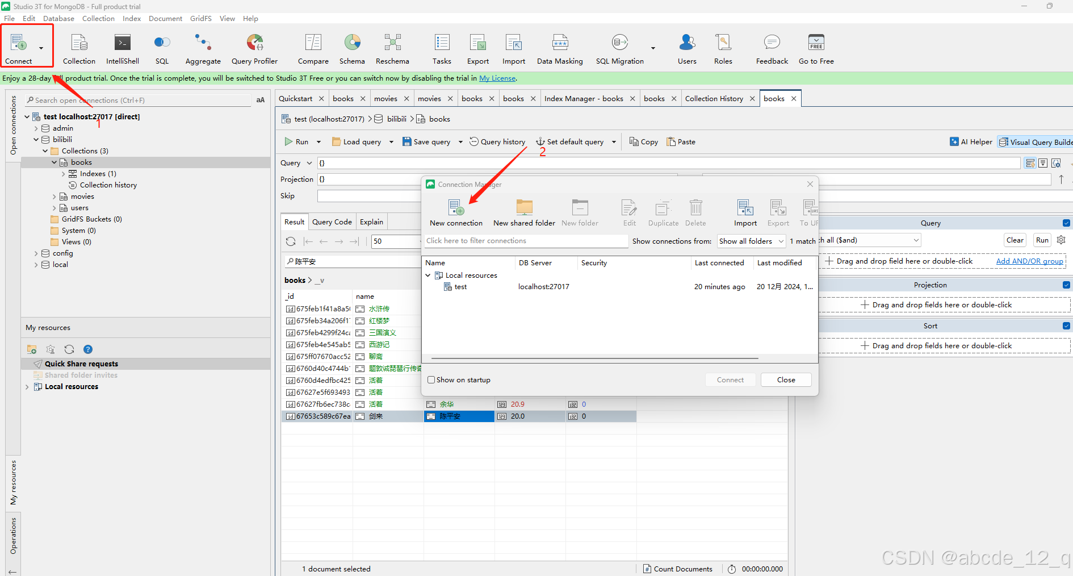
Task: Switch to the Collection History tab
Action: (x=714, y=99)
